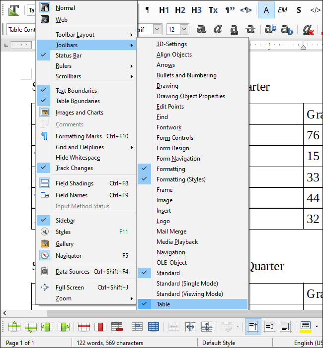Viewport: 323px width, 348px height.
Task: Choose Full Screen menu entry
Action: pos(86,288)
